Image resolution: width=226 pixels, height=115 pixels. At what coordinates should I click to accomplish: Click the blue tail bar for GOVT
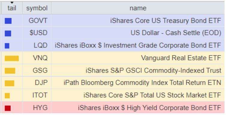point(8,21)
